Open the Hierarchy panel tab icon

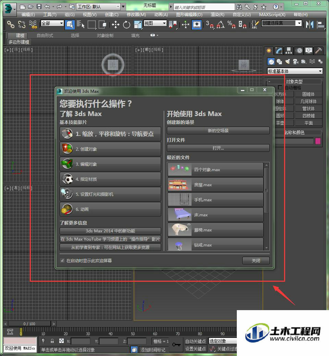click(289, 51)
